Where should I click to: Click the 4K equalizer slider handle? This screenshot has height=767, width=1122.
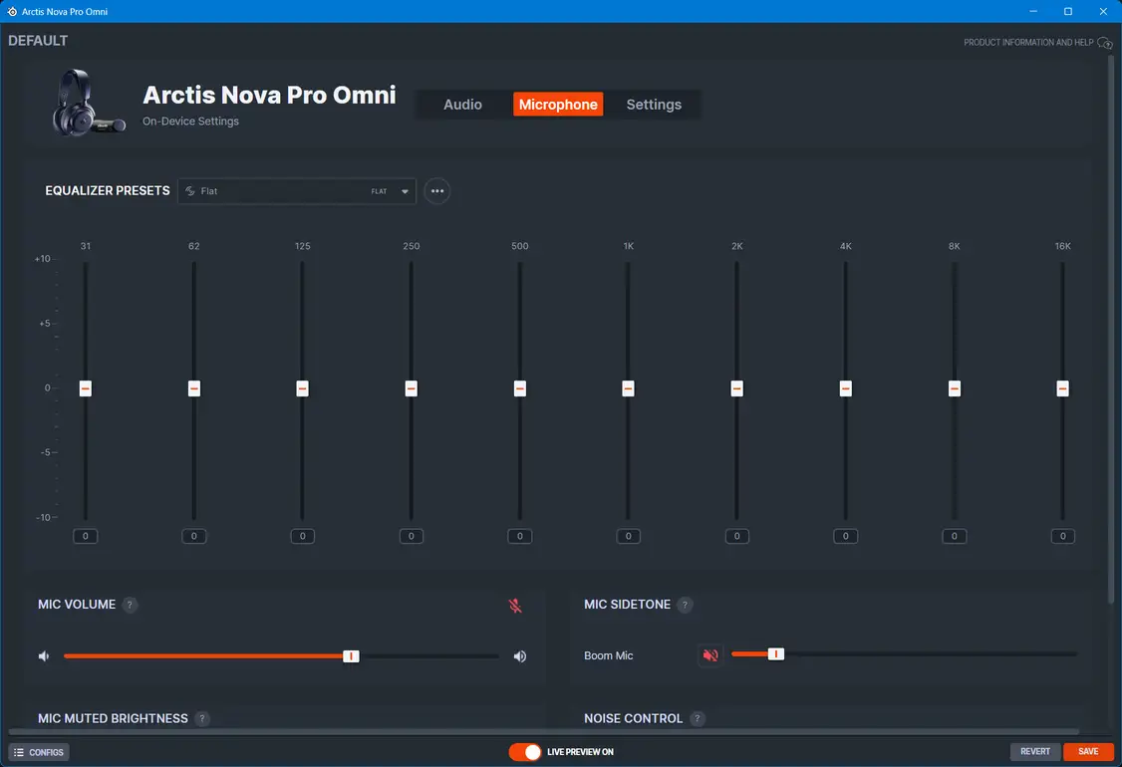pyautogui.click(x=846, y=388)
